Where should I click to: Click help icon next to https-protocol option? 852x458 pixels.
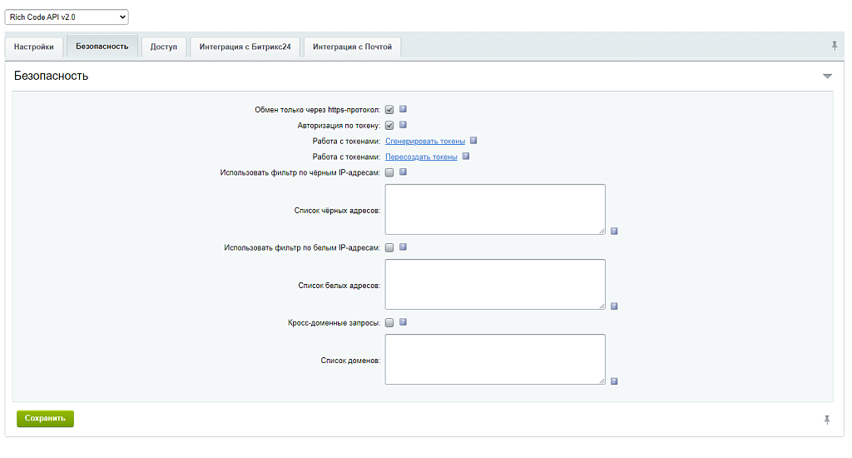403,109
